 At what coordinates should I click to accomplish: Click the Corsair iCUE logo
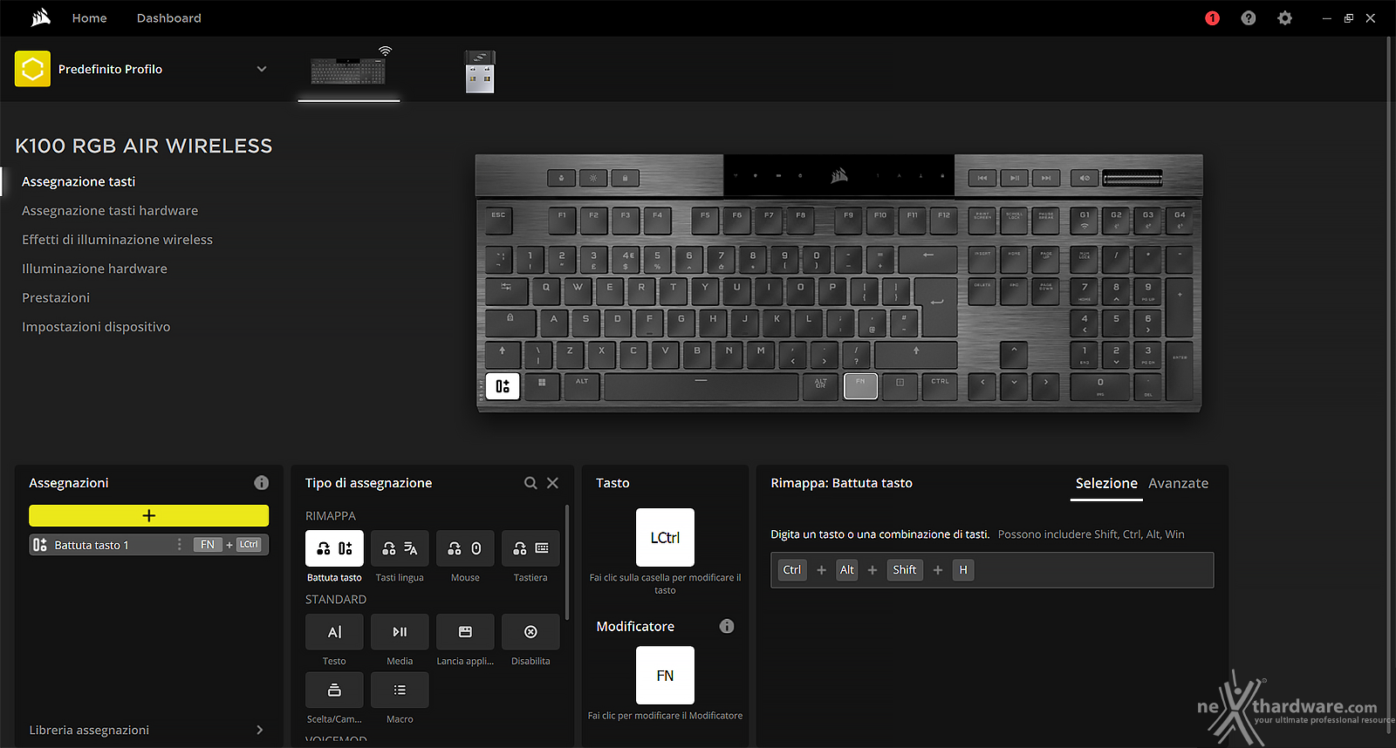tap(40, 17)
